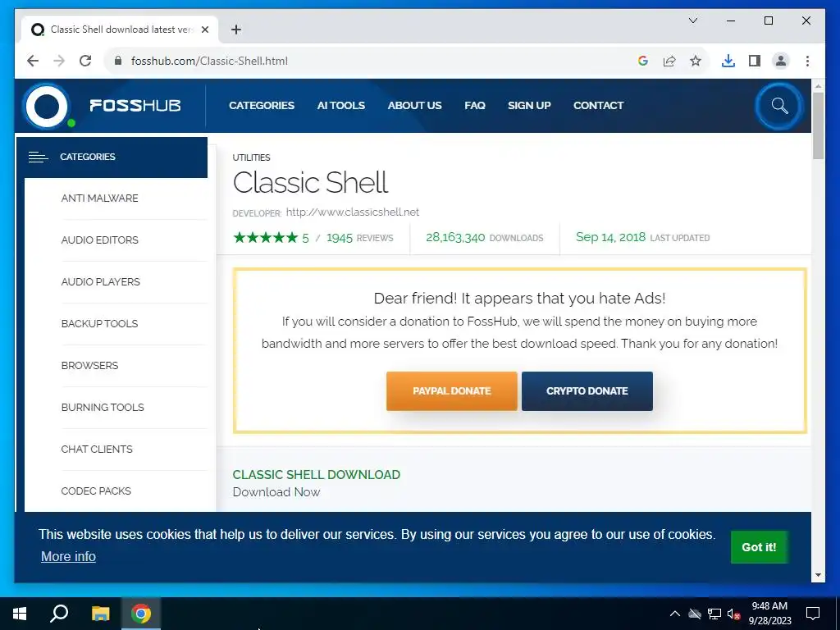
Task: Open the FossHub search magnifier
Action: pyautogui.click(x=779, y=106)
